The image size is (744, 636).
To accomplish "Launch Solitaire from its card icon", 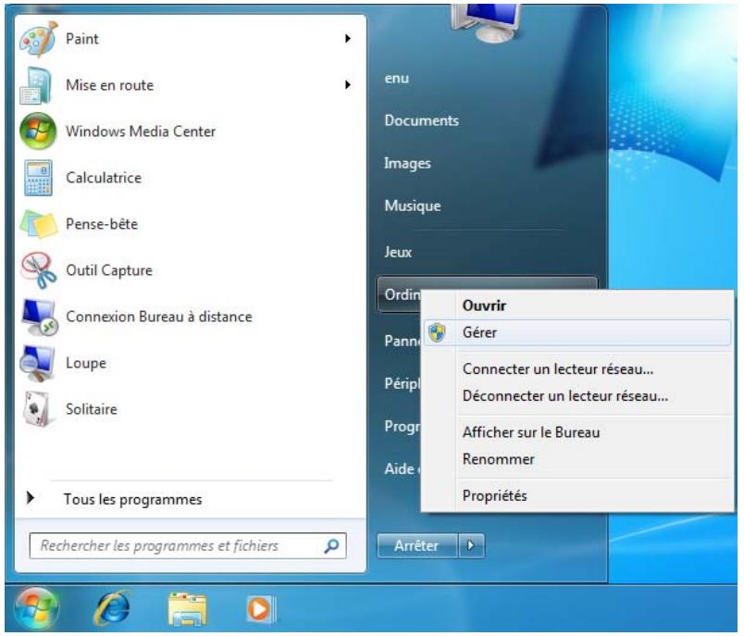I will [37, 409].
